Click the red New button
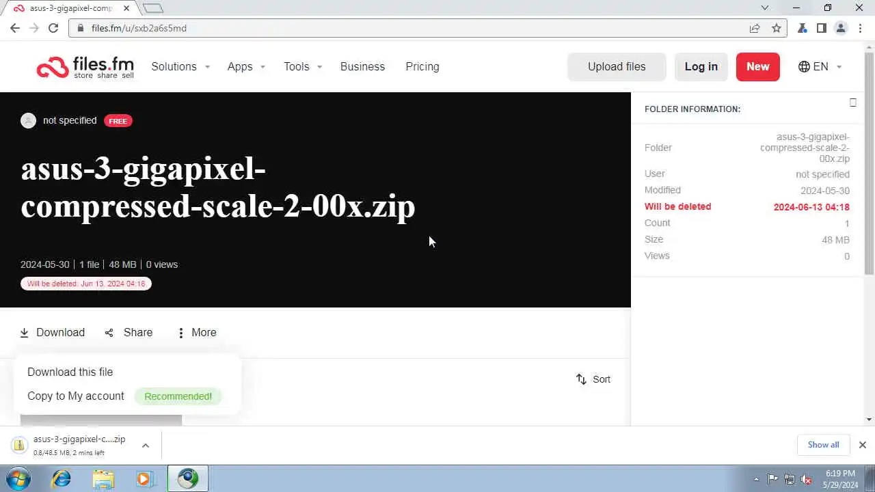The image size is (875, 492). pos(757,66)
